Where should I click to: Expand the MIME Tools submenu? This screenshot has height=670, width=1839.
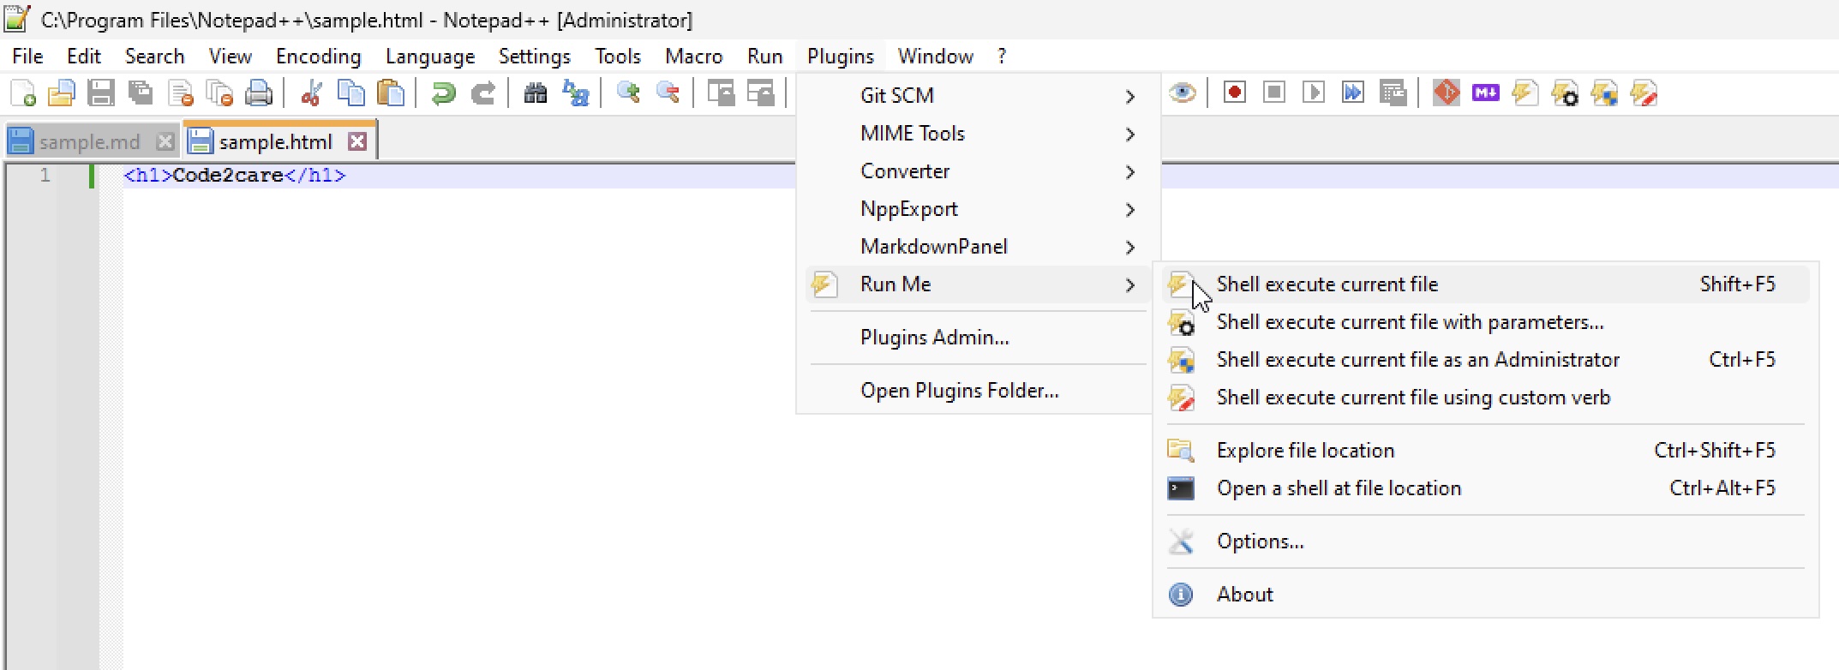(x=979, y=134)
